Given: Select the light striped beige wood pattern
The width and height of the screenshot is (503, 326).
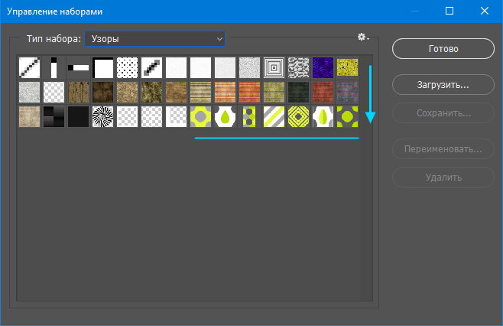Looking at the screenshot, I should coord(200,92).
